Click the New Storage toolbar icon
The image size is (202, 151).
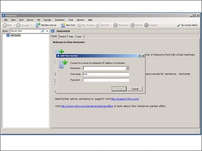79,25
